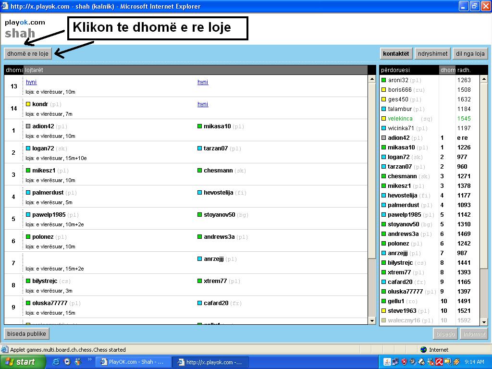This screenshot has width=492, height=369.
Task: Open the 'kontaktët' tab
Action: [x=396, y=54]
